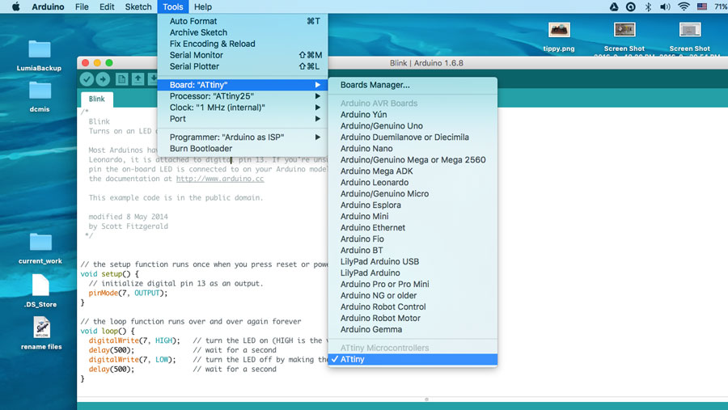Viewport: 728px width, 410px height.
Task: Switch to the Blink sketch tab
Action: tap(96, 99)
